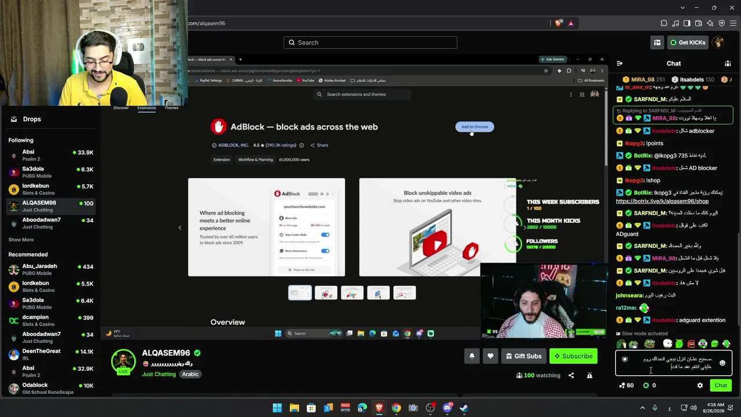Open Abu_Jaradeh in the Recommended list

(51, 269)
